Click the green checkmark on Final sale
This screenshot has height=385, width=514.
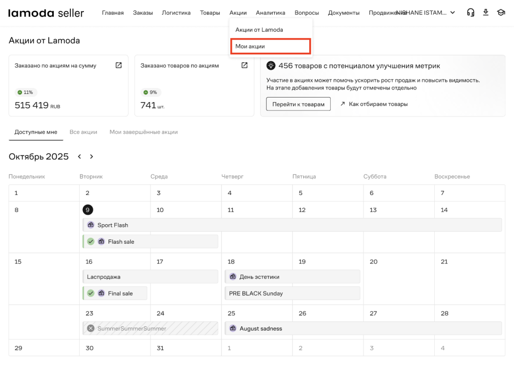point(91,293)
